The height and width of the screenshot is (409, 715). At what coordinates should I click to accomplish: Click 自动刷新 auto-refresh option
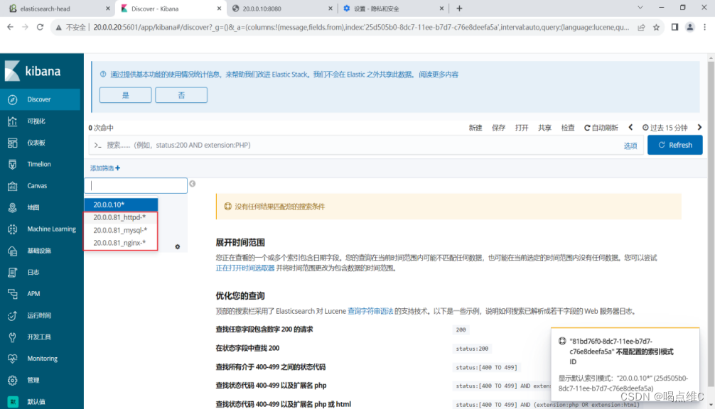(x=601, y=128)
